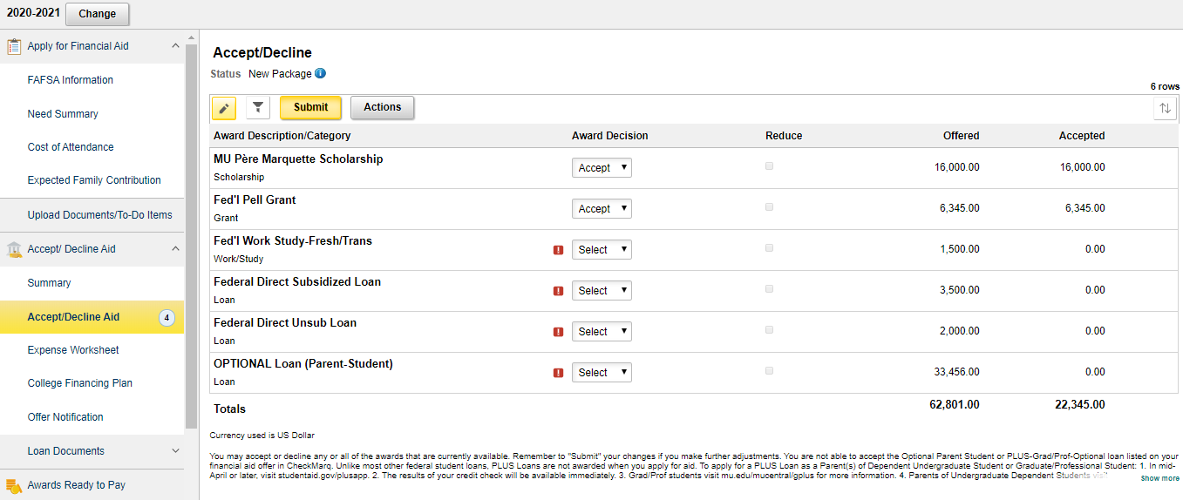Open Award Decision dropdown for Fed'l Pell Grant
This screenshot has width=1183, height=500.
602,209
